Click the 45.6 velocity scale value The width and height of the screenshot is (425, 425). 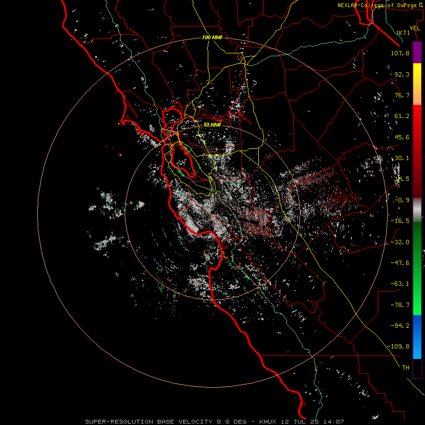[402, 137]
